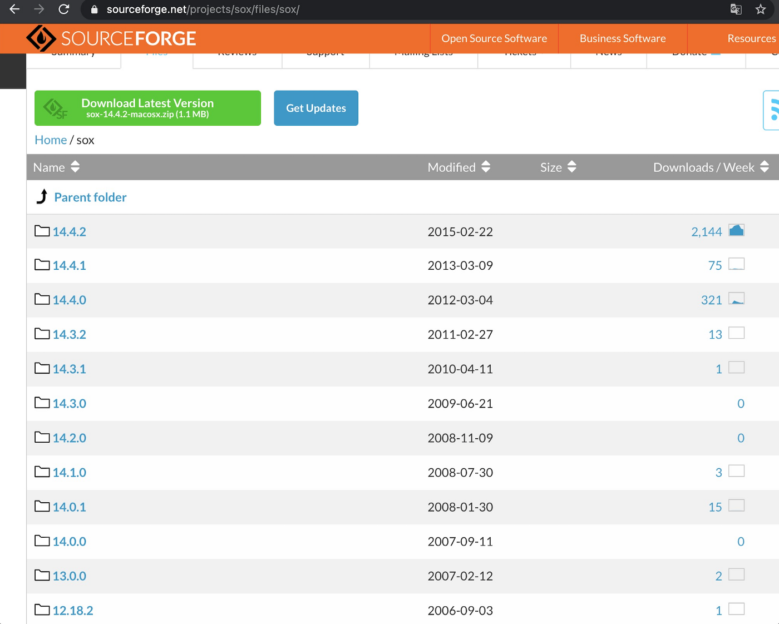Go back using the browser back arrow
779x624 pixels.
click(14, 9)
